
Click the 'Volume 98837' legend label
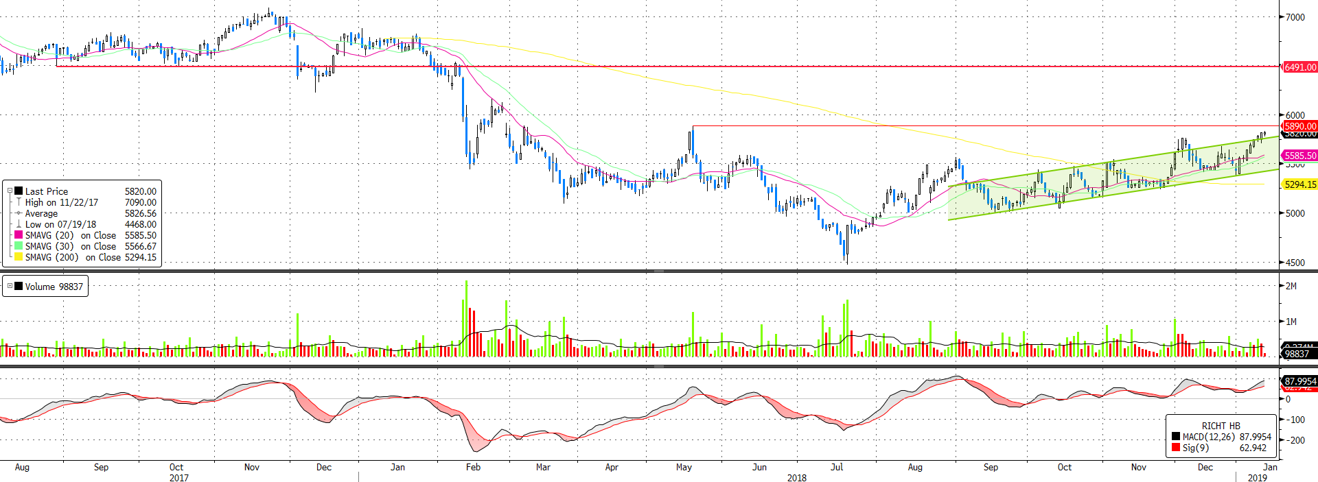tap(54, 287)
